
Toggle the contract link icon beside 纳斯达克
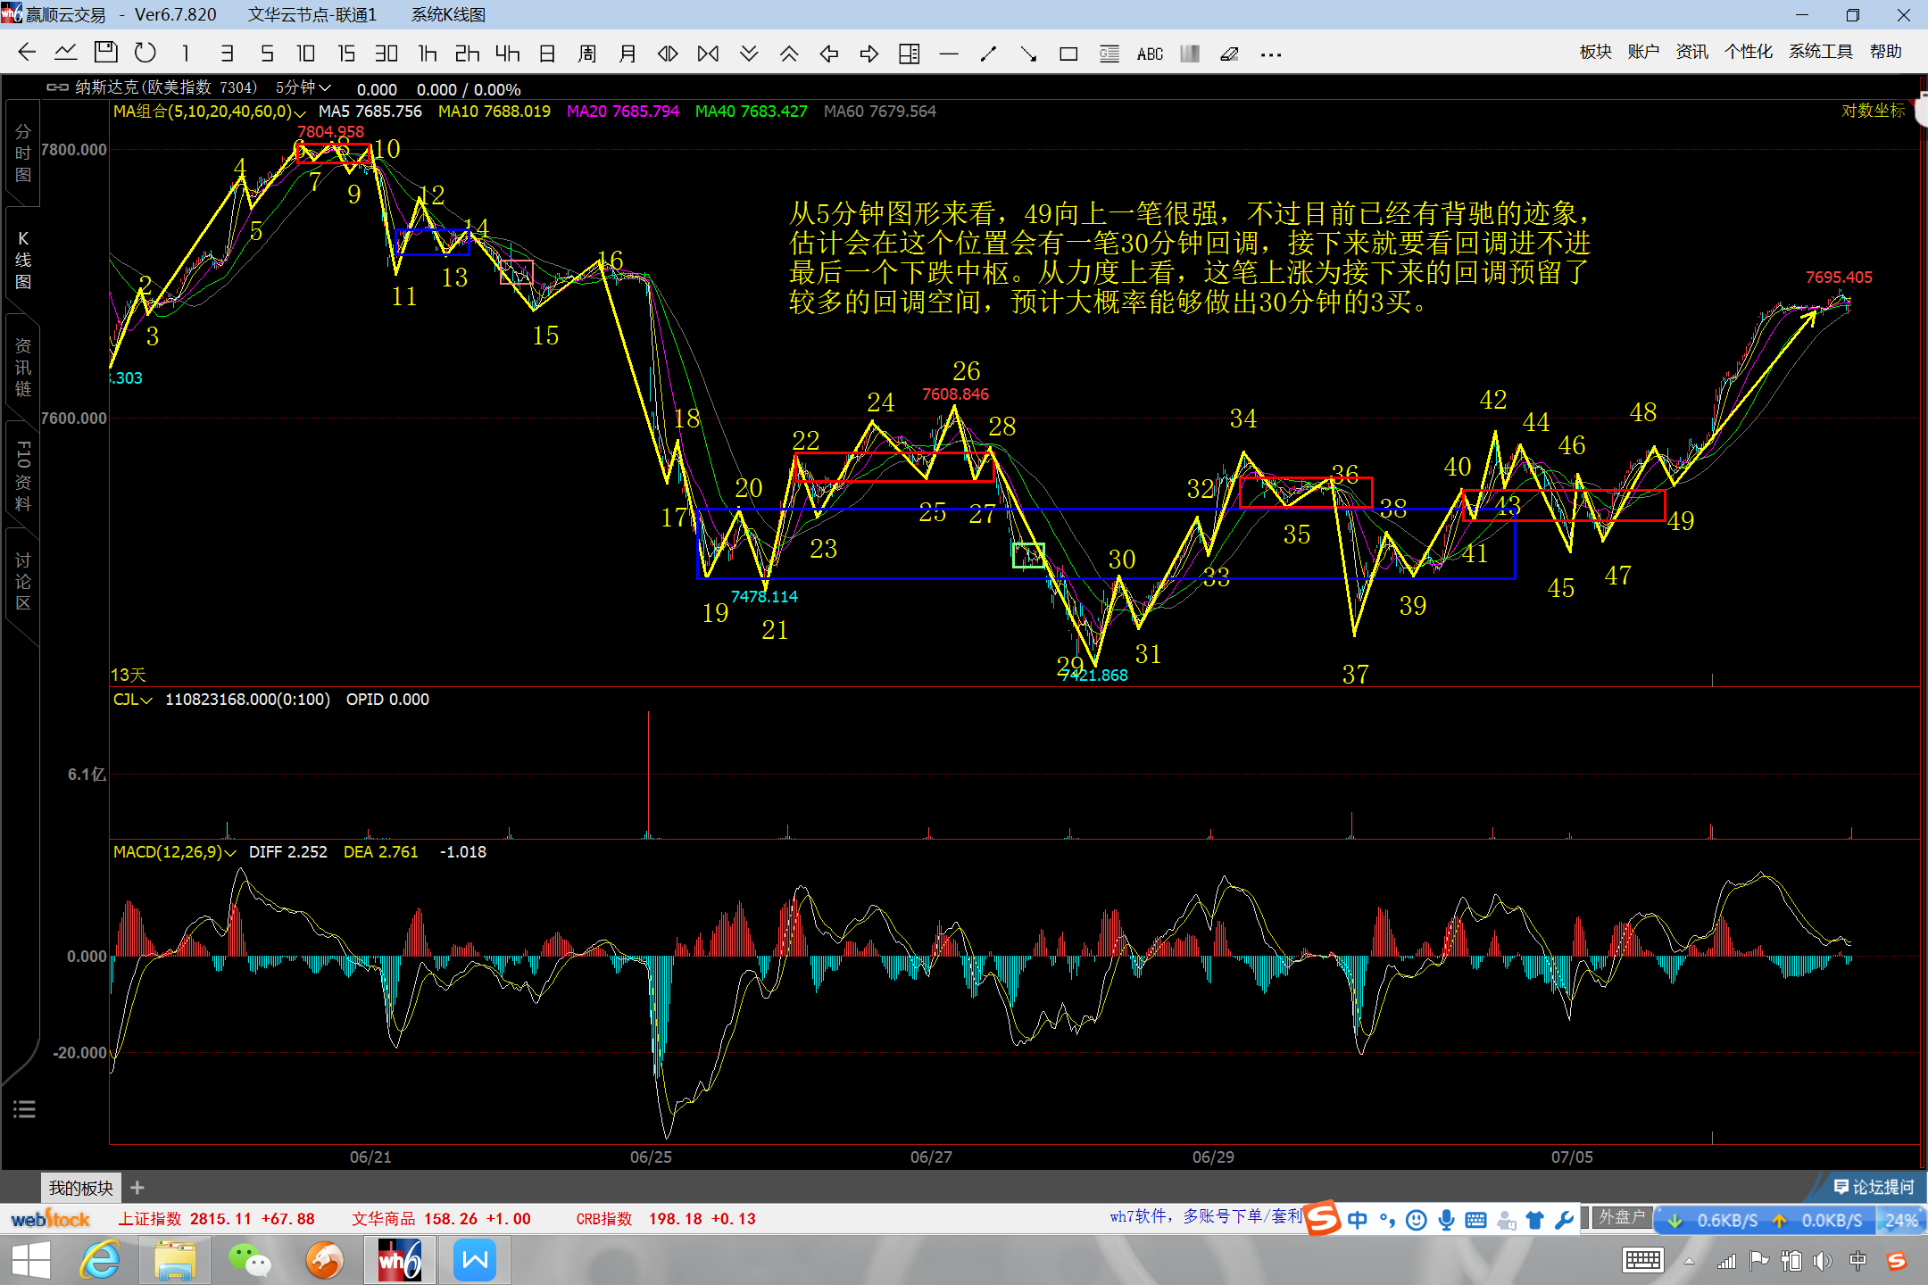(x=57, y=87)
